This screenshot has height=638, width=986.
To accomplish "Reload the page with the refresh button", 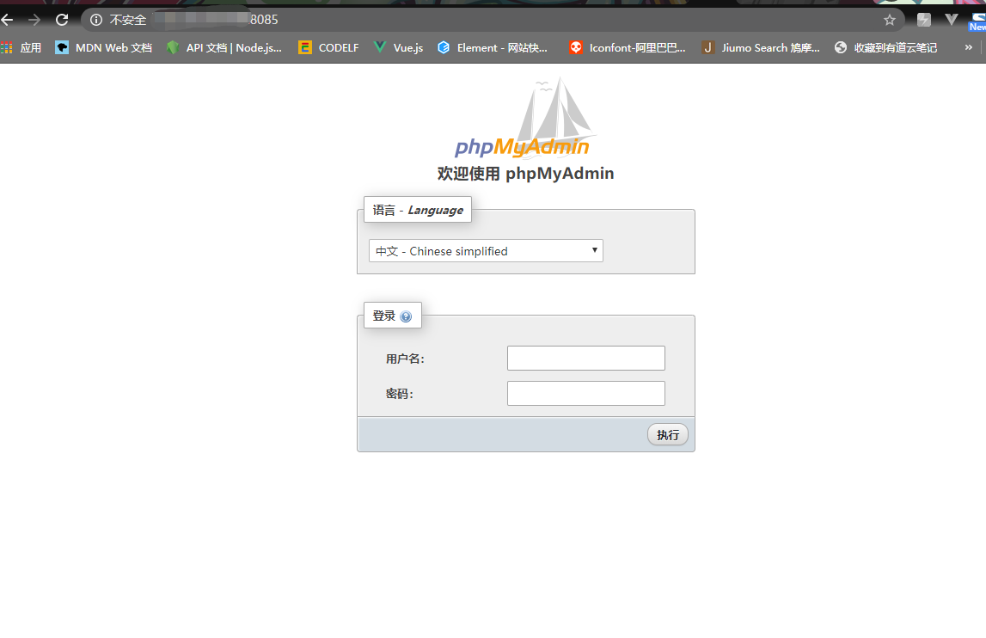I will click(60, 19).
